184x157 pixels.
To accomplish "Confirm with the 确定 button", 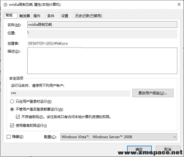I will (x=139, y=149).
